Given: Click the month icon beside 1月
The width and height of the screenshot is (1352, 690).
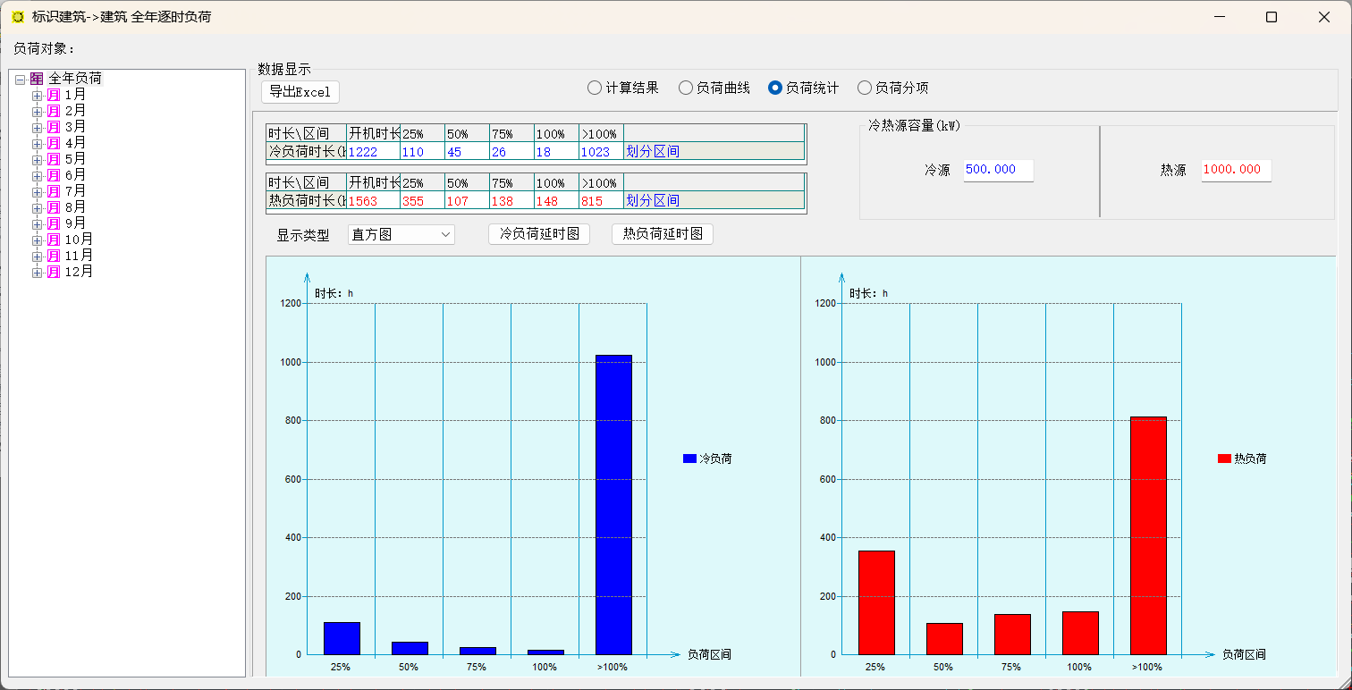Looking at the screenshot, I should pyautogui.click(x=54, y=95).
